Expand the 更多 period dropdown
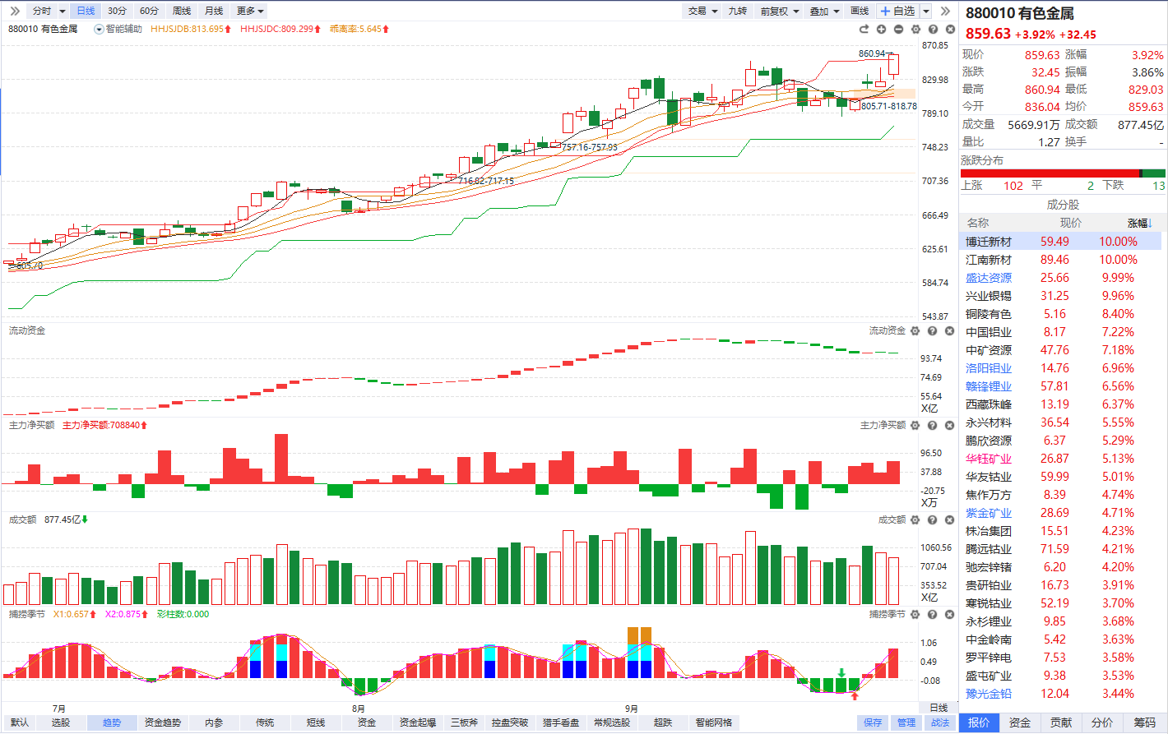This screenshot has width=1168, height=734. coord(250,11)
